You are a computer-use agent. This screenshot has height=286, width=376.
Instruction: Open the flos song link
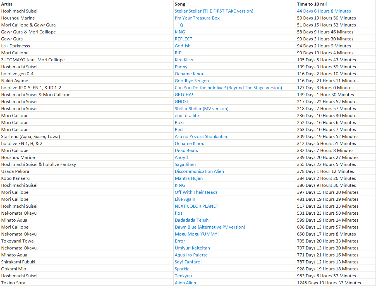pos(178,213)
